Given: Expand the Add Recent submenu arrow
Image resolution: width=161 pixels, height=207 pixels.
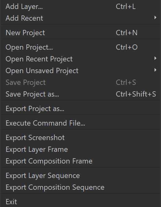Looking at the screenshot, I should tap(155, 17).
